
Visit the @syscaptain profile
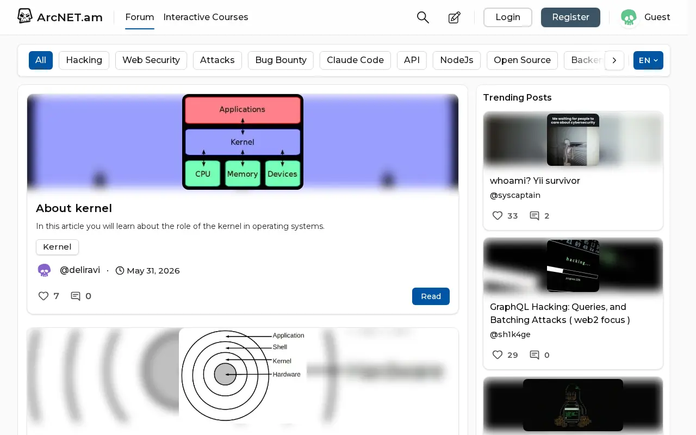tap(515, 195)
